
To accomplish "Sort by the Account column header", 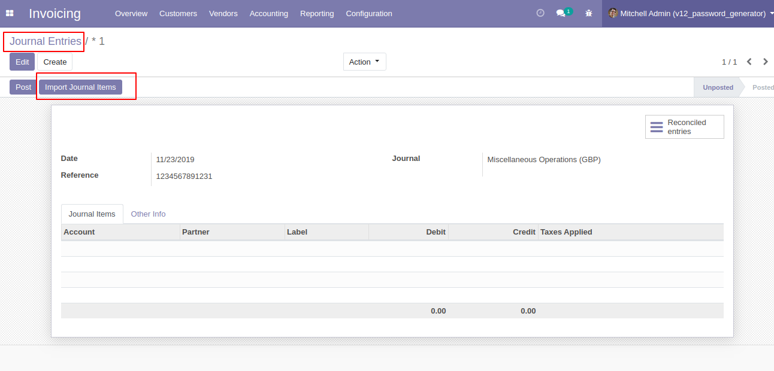I will coord(120,232).
